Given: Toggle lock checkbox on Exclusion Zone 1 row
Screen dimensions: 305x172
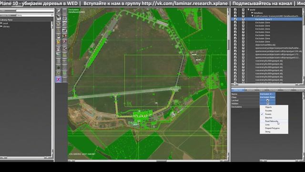Looking at the screenshot, I should coord(235,19).
